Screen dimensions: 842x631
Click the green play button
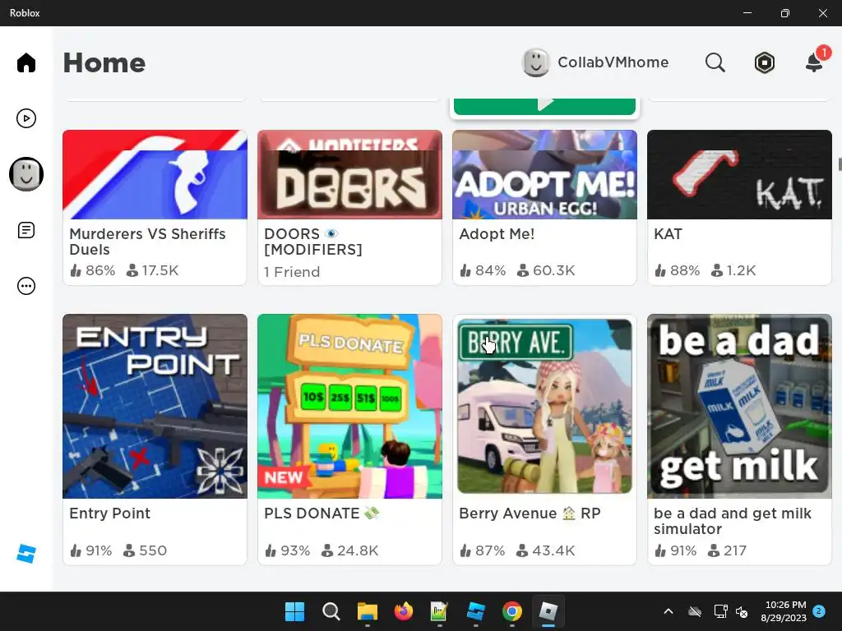tap(544, 106)
